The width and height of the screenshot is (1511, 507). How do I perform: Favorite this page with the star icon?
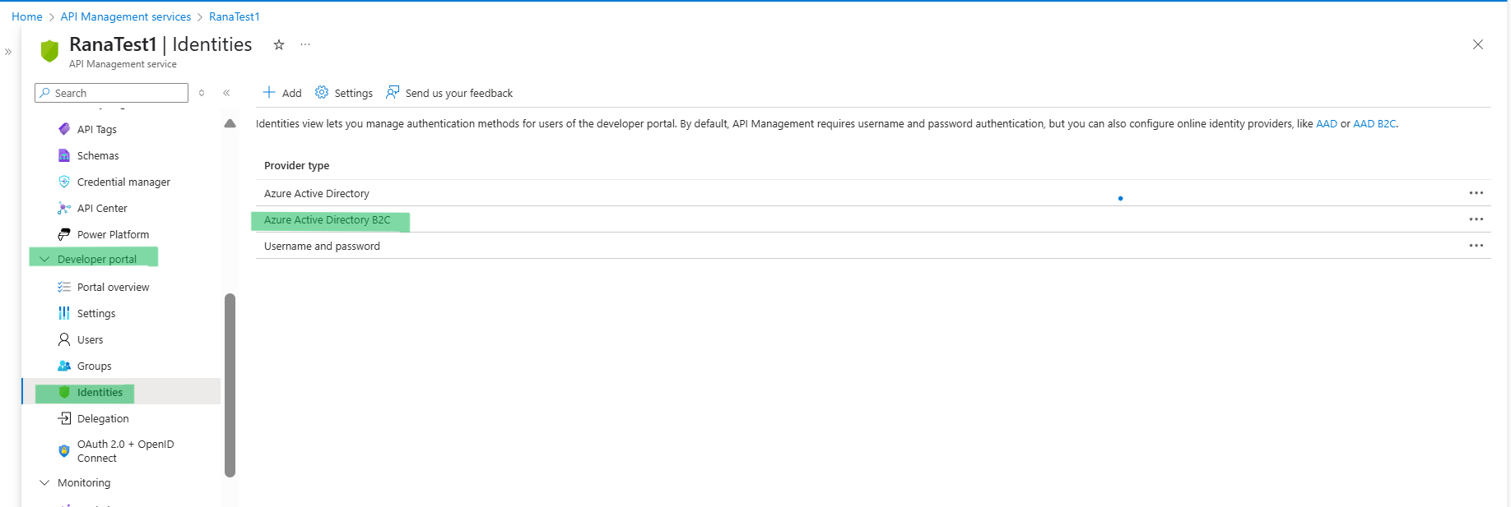pos(279,44)
